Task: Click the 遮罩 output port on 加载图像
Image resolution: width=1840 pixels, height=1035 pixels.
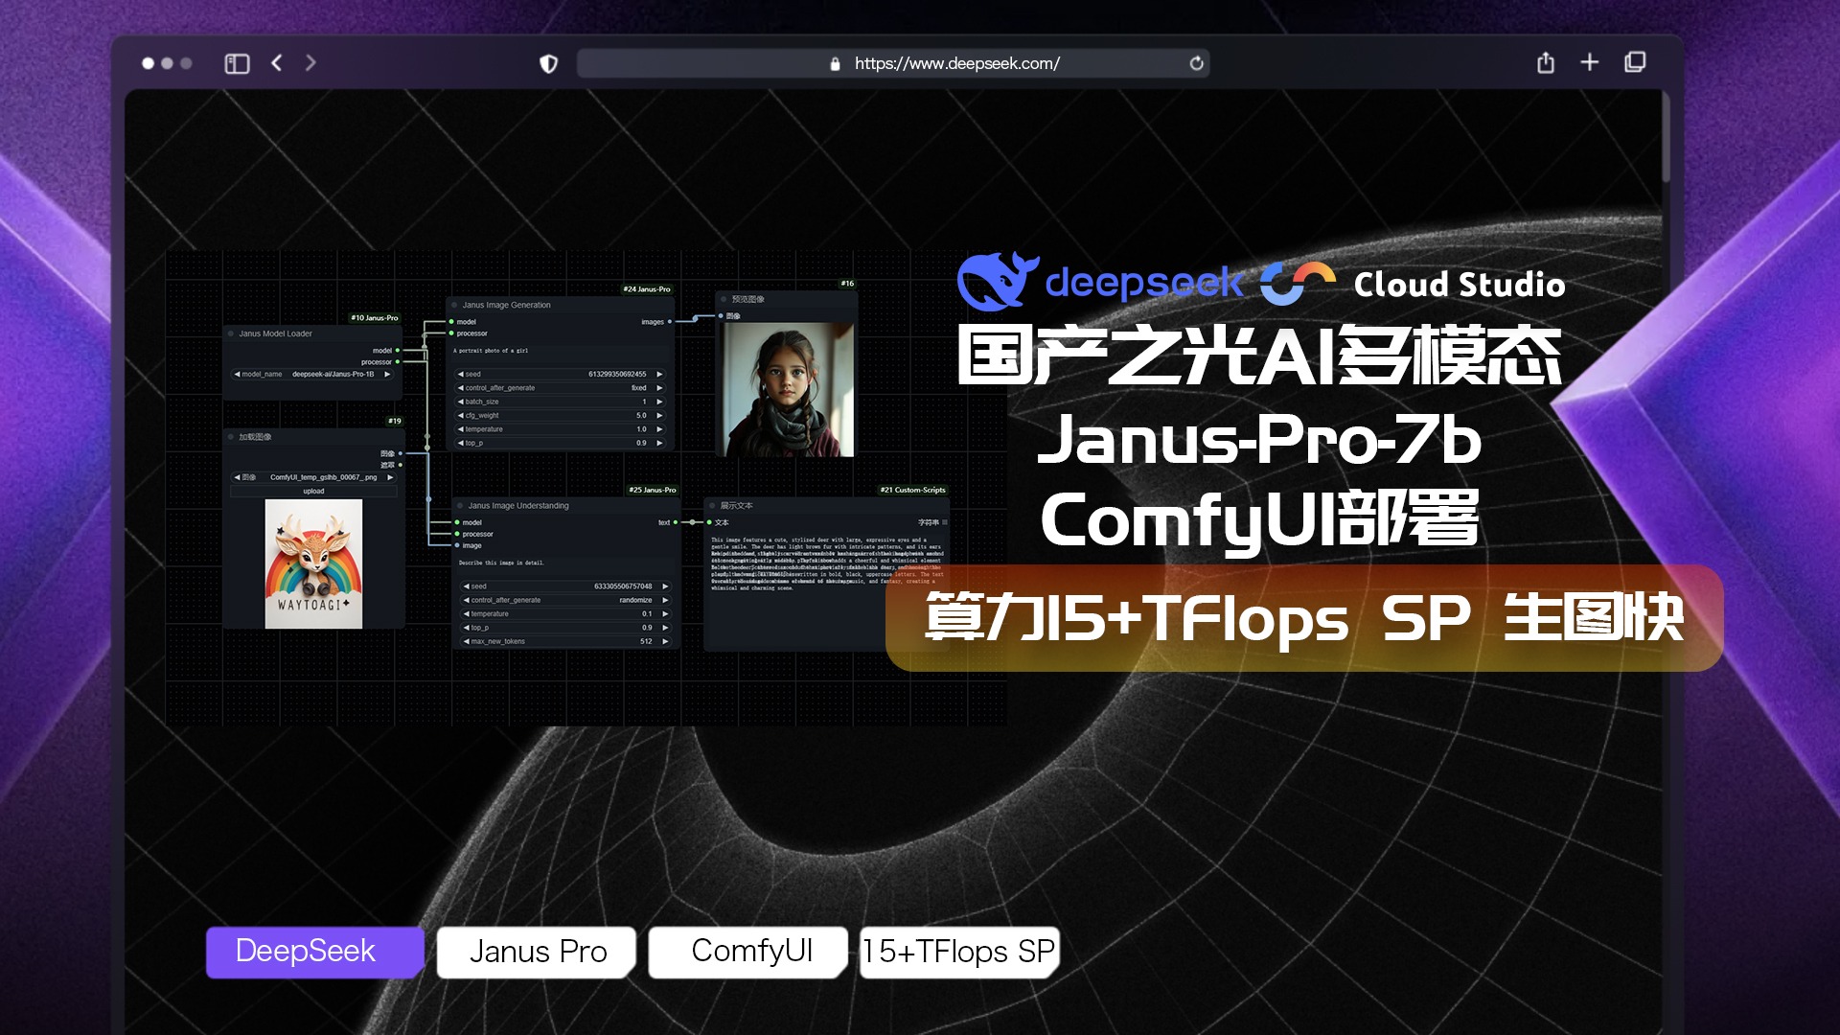Action: click(x=401, y=465)
